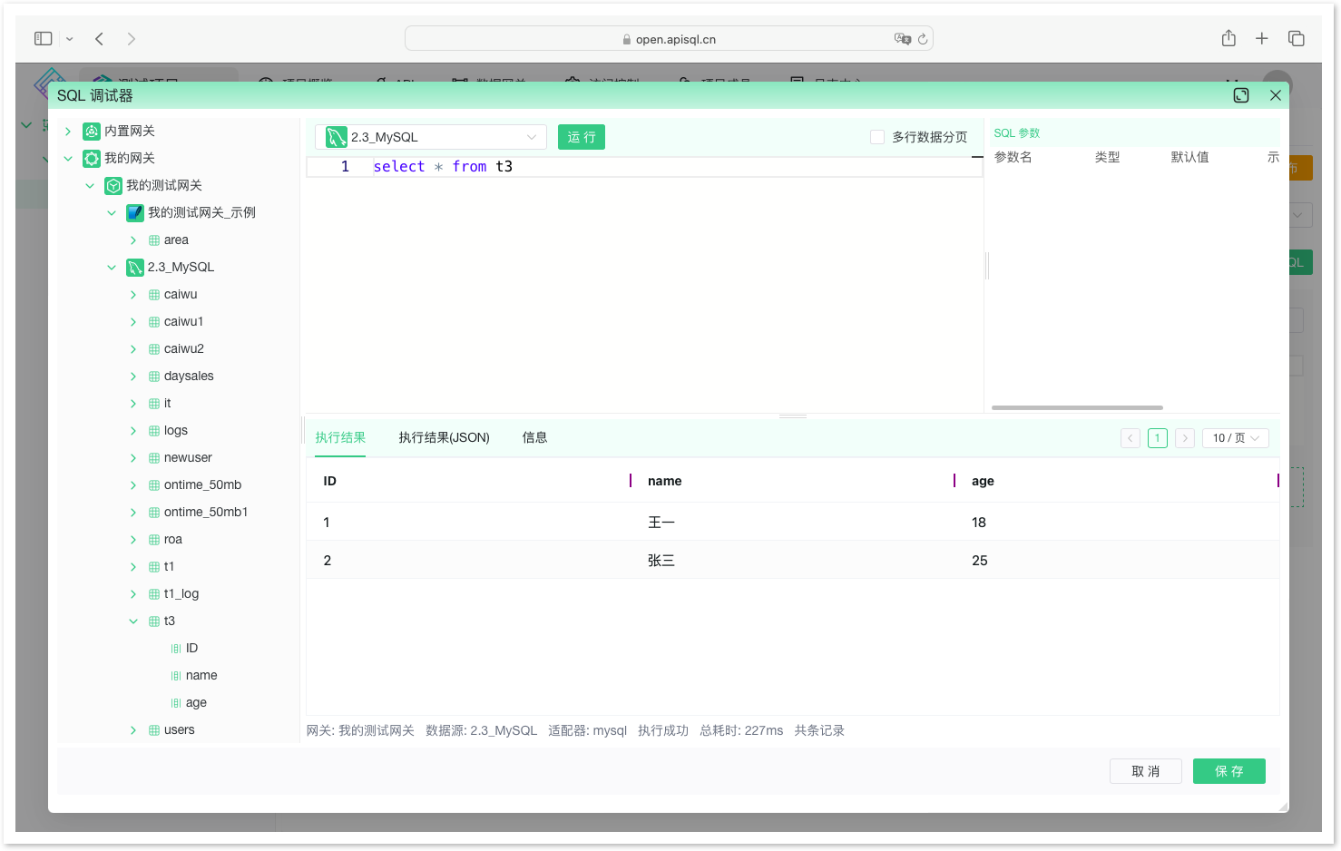Viewport: 1341px width, 851px height.
Task: Select the ontime_50mb table
Action: (x=202, y=485)
